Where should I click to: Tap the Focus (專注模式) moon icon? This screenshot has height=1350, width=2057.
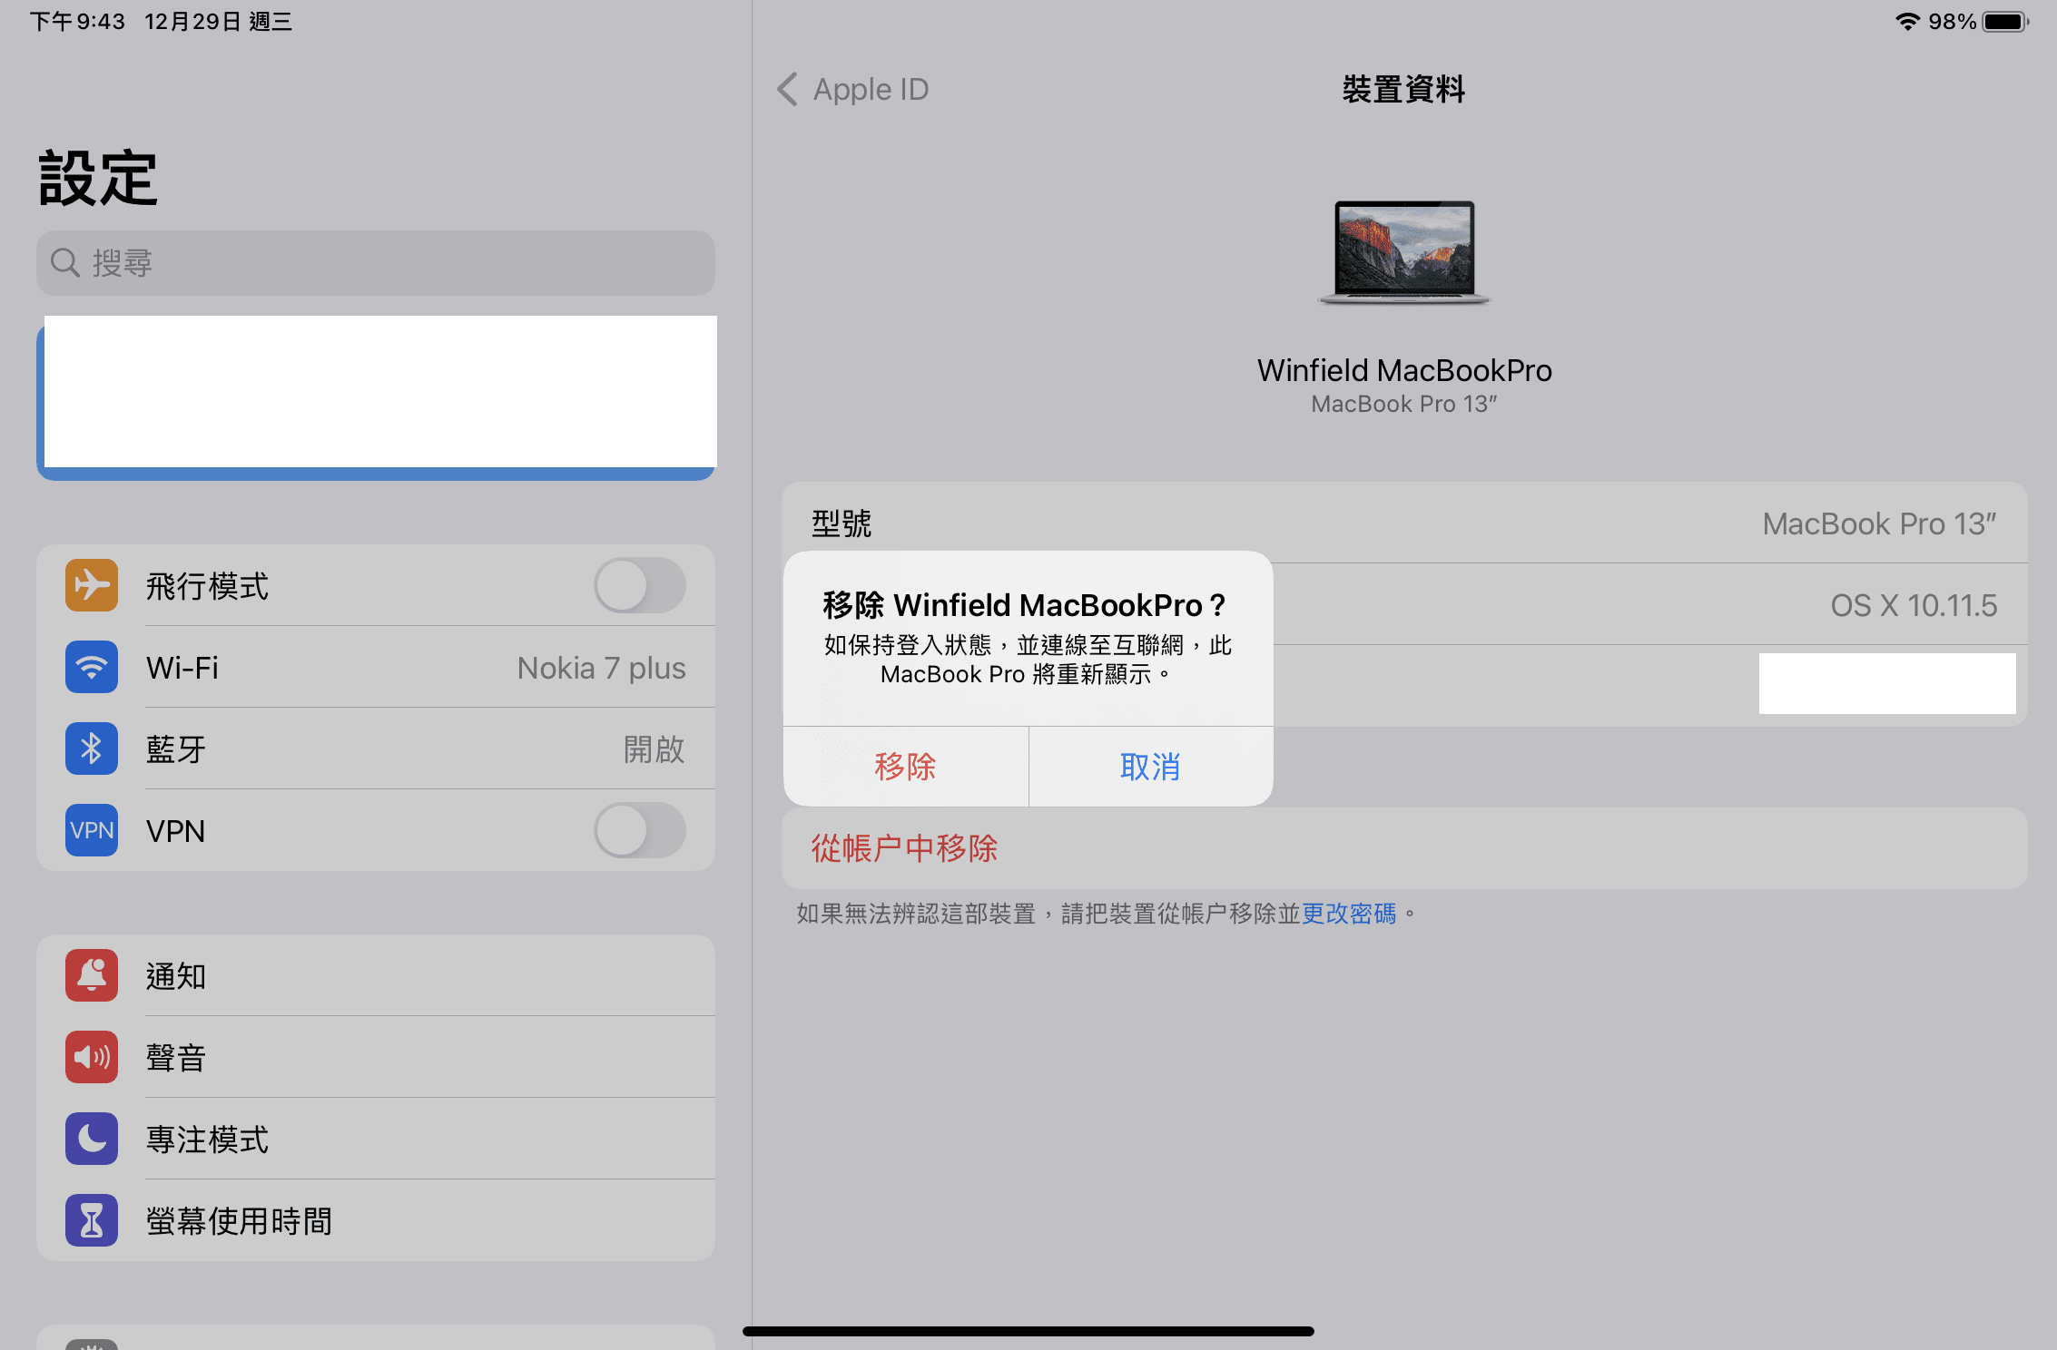pyautogui.click(x=92, y=1139)
